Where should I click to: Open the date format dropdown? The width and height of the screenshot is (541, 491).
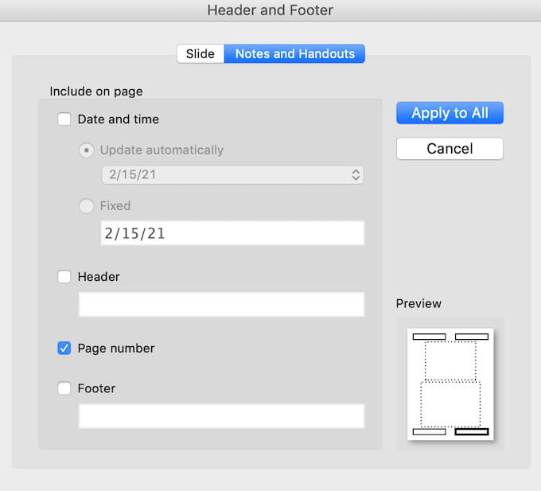pos(232,175)
